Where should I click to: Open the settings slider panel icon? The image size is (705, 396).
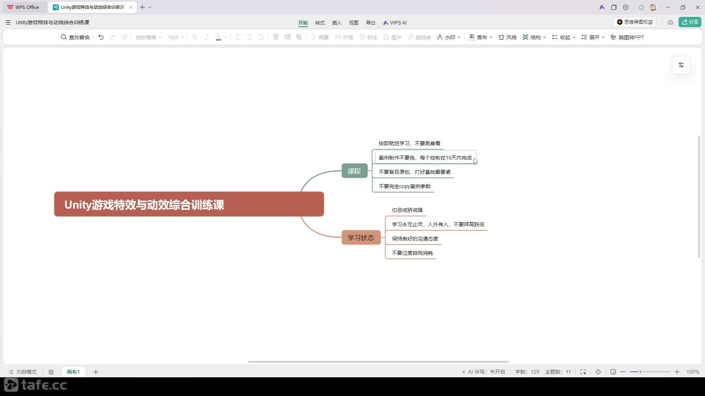(x=681, y=65)
